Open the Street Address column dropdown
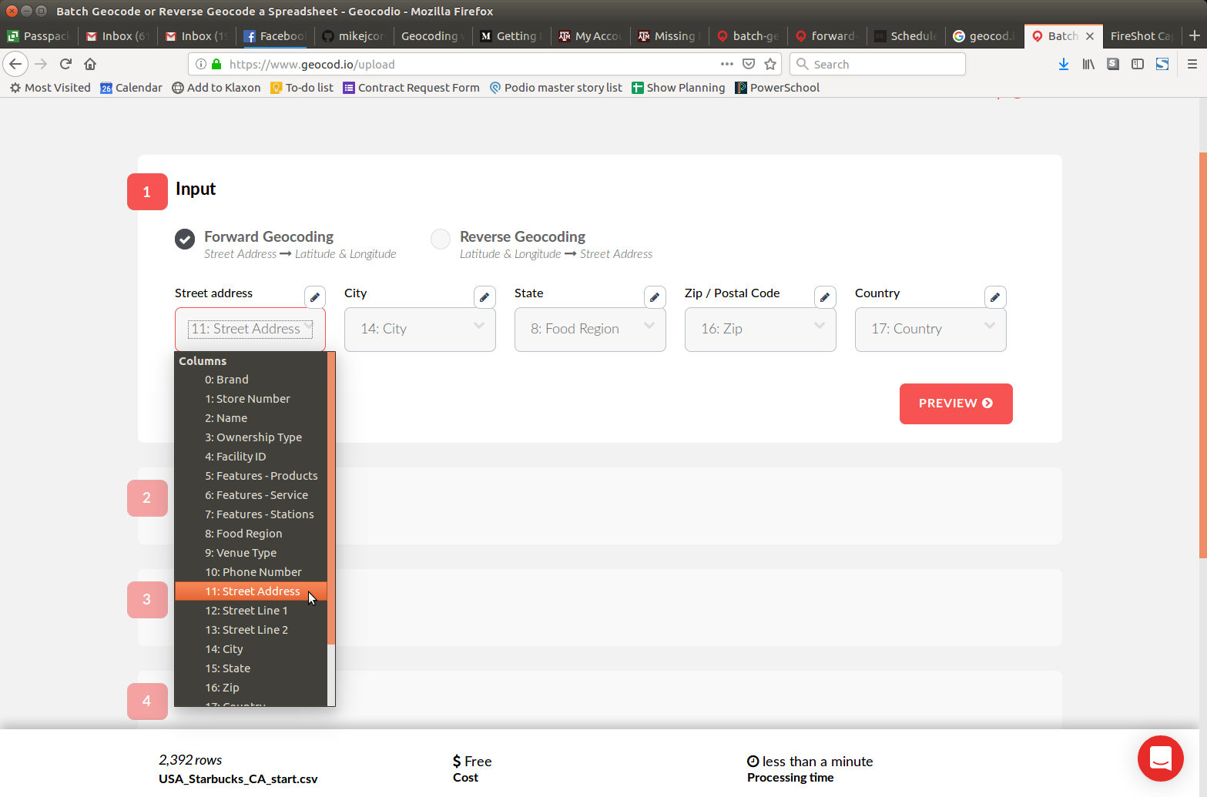 click(250, 330)
